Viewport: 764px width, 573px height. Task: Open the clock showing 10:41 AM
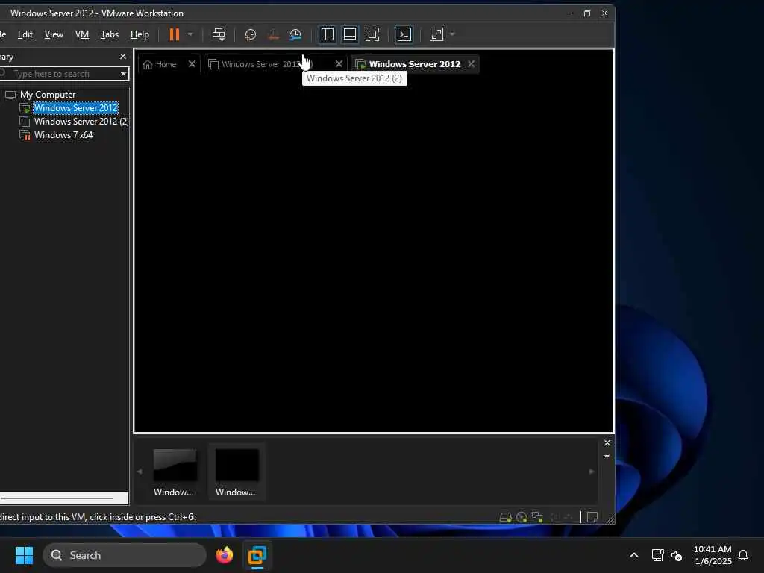pyautogui.click(x=713, y=555)
